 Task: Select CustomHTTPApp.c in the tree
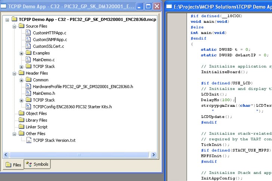(49, 33)
